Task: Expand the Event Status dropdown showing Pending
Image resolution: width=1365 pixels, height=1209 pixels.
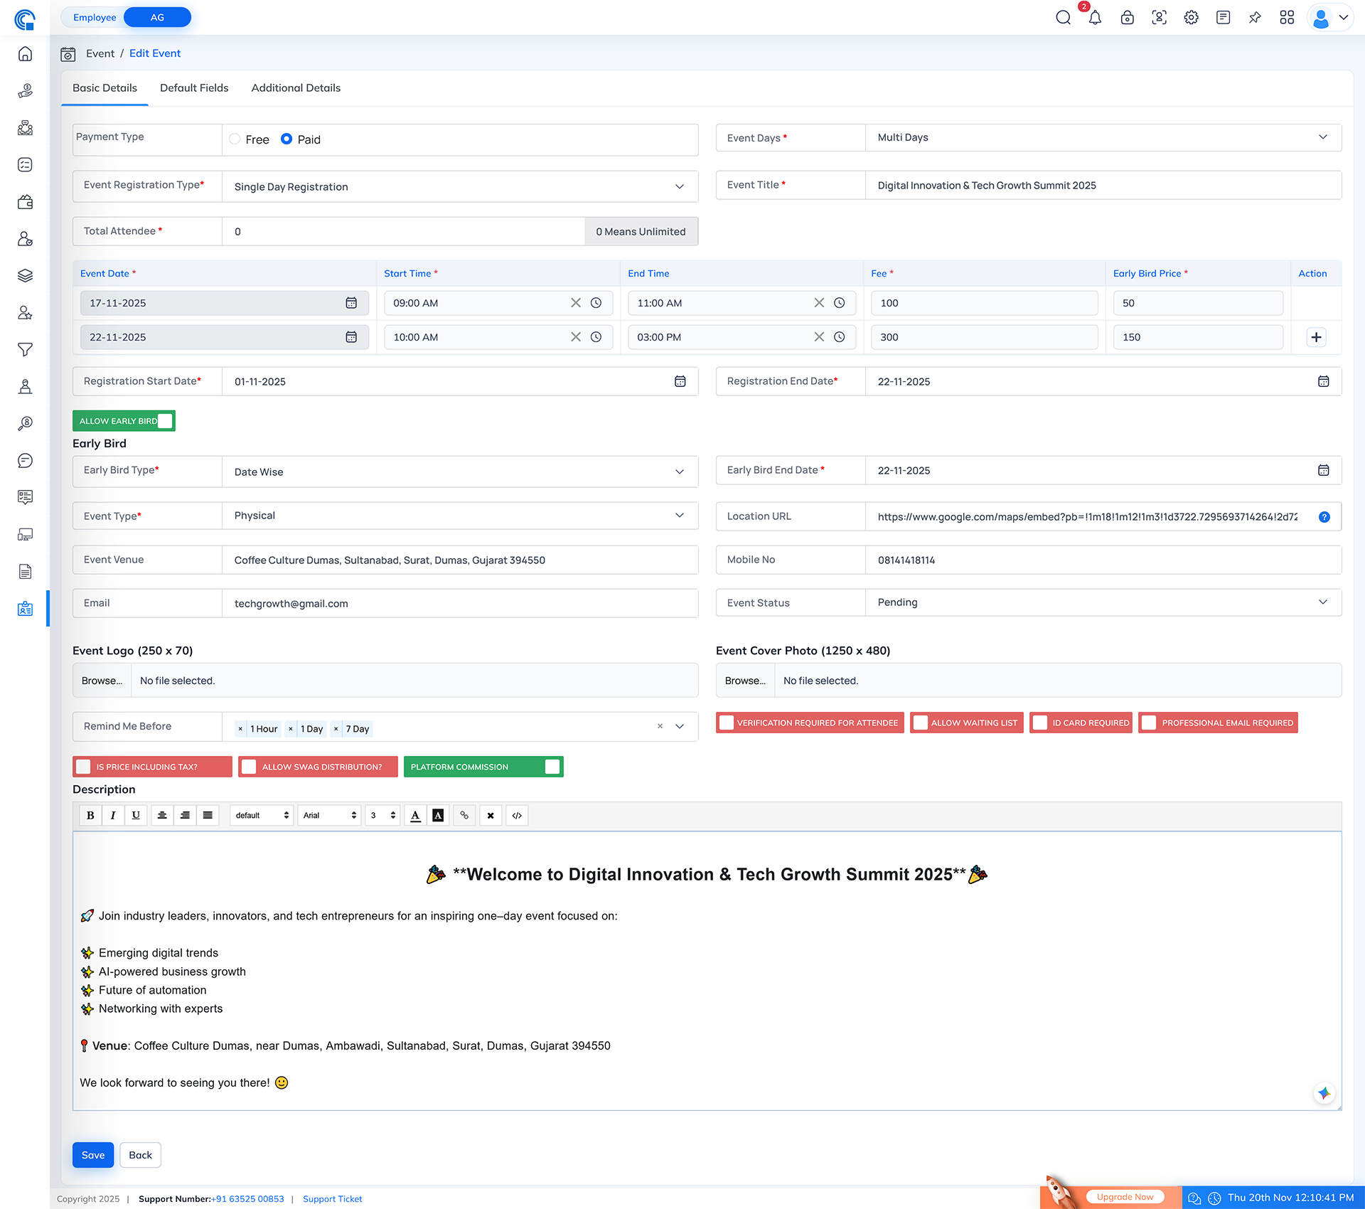Action: [x=1322, y=602]
